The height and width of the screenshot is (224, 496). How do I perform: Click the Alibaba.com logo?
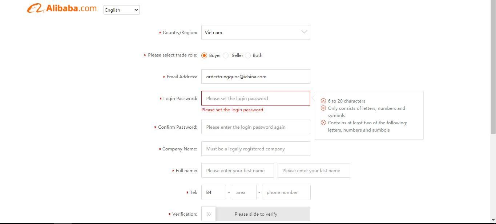[x=62, y=8]
